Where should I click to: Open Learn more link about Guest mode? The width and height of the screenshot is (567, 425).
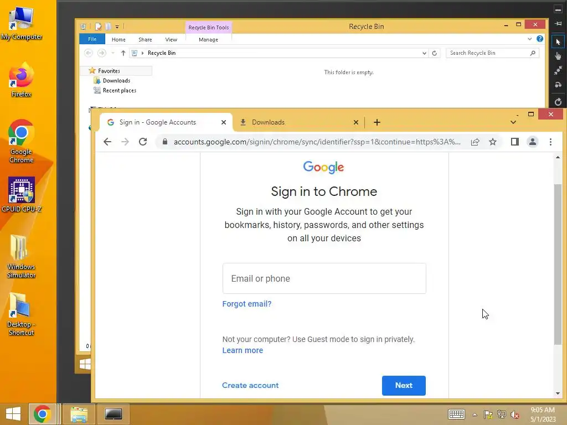point(243,350)
